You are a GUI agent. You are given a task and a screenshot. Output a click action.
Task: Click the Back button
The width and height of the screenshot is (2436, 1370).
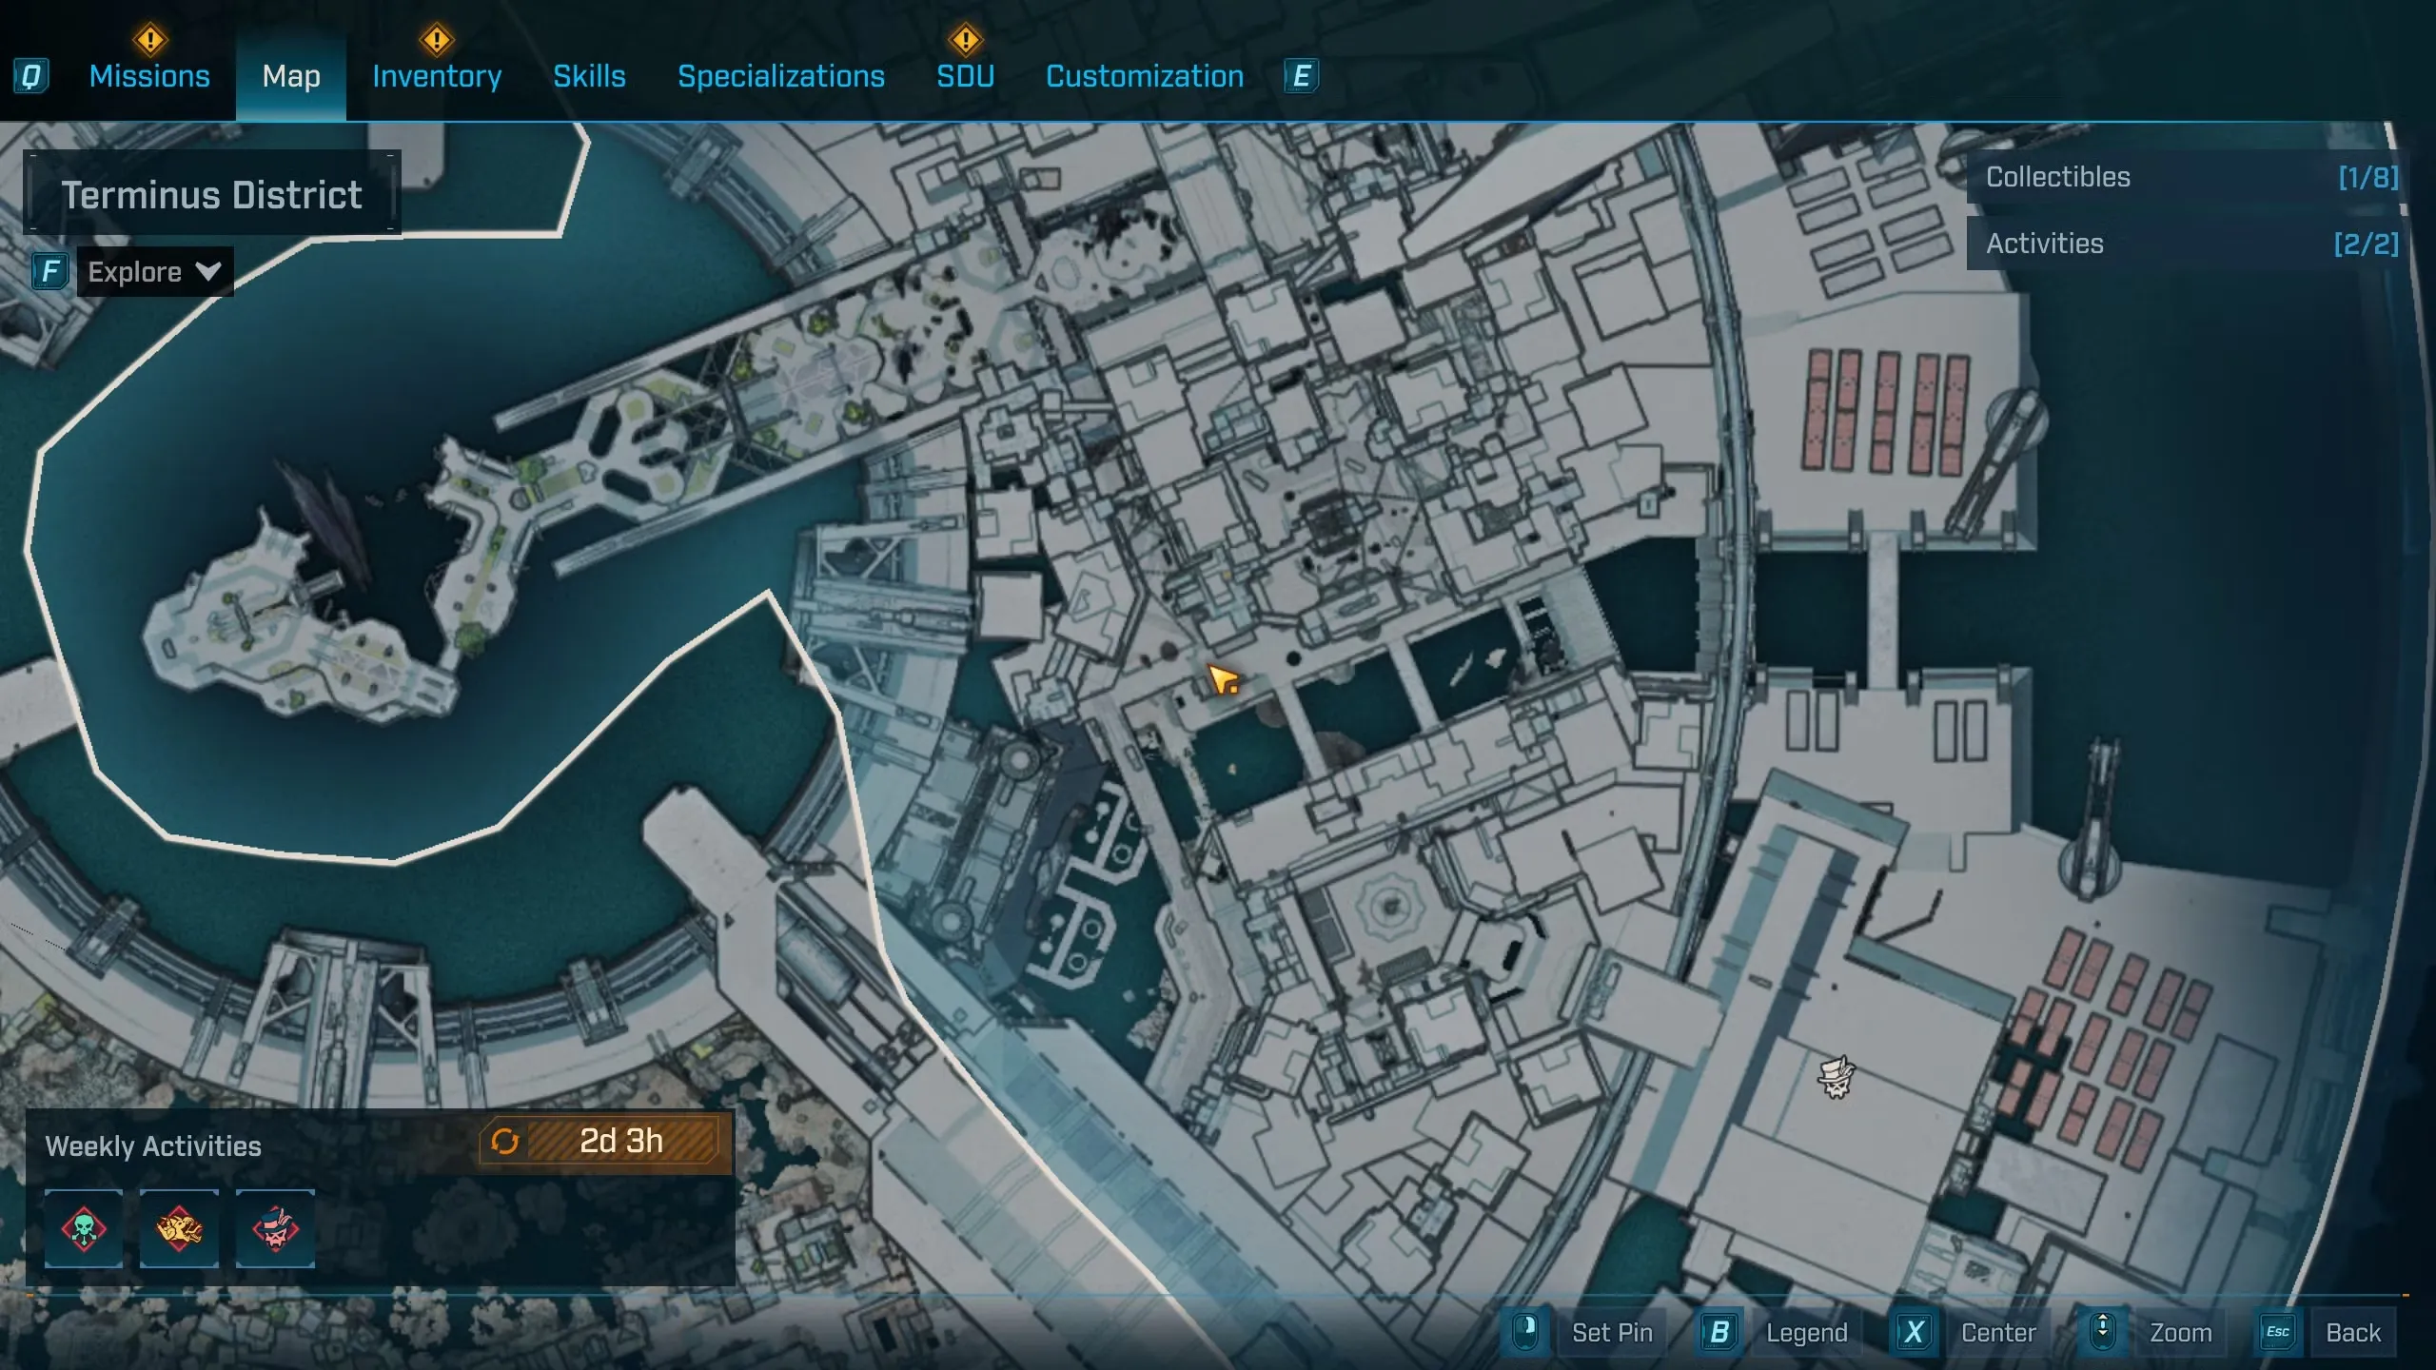(x=2351, y=1332)
